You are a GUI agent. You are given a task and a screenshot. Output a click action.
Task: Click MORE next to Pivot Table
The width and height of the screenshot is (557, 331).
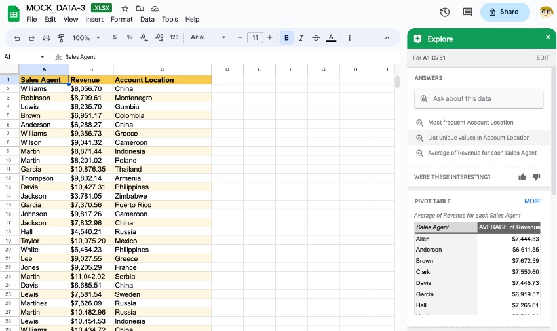click(533, 201)
